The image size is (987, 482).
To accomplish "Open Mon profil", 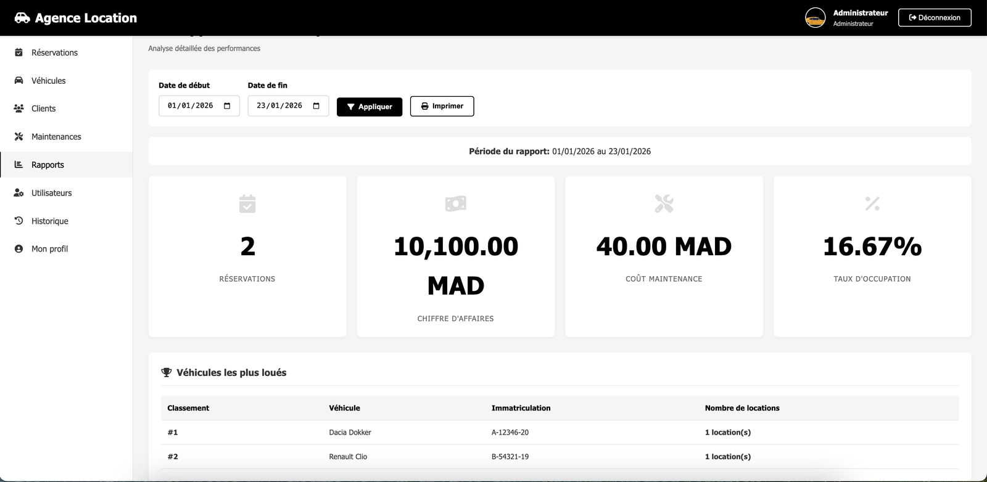I will point(66,249).
